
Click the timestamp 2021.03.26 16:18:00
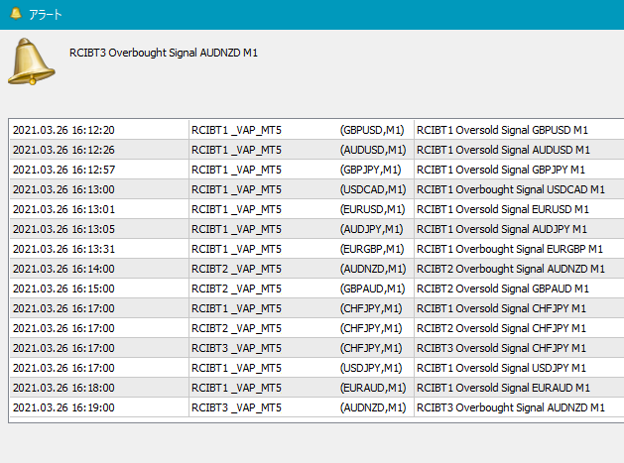coord(63,389)
